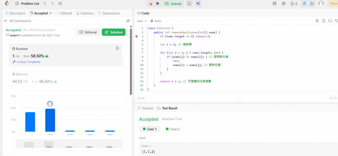Image resolution: width=338 pixels, height=156 pixels.
Task: Click the 44.52 MB memory value
Action: (20, 81)
